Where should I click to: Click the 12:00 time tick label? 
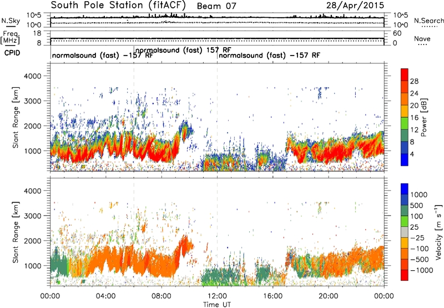(x=217, y=296)
